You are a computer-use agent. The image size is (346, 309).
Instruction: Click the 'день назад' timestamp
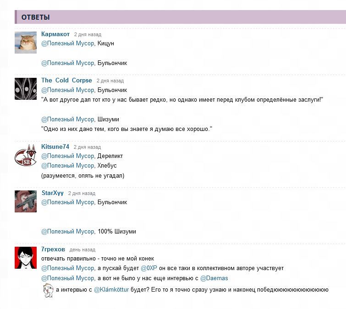[x=82, y=249]
